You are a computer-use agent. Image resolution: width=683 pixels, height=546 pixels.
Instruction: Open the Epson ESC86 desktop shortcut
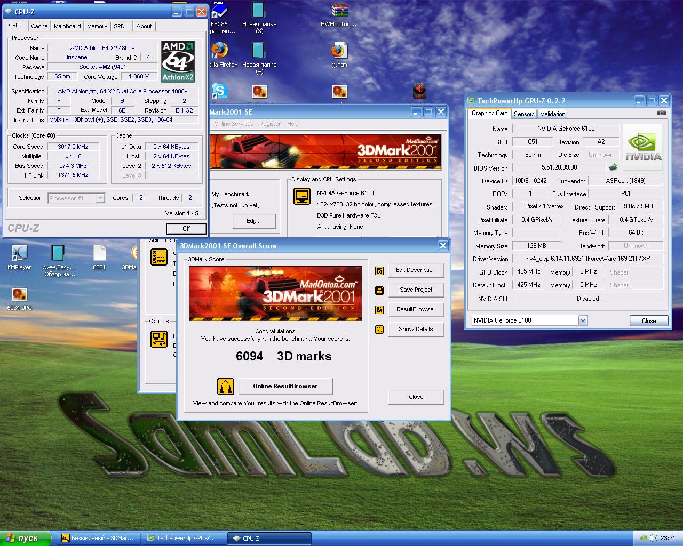[x=219, y=11]
